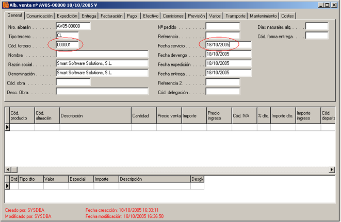This screenshot has height=222, width=341.
Task: Click the Días naturales alq. field
Action: coord(316,26)
